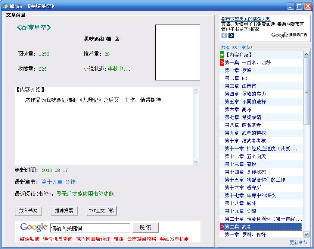The image size is (314, 249).
Task: Open chapter 第五章 不同的选择
Action: coord(261,102)
